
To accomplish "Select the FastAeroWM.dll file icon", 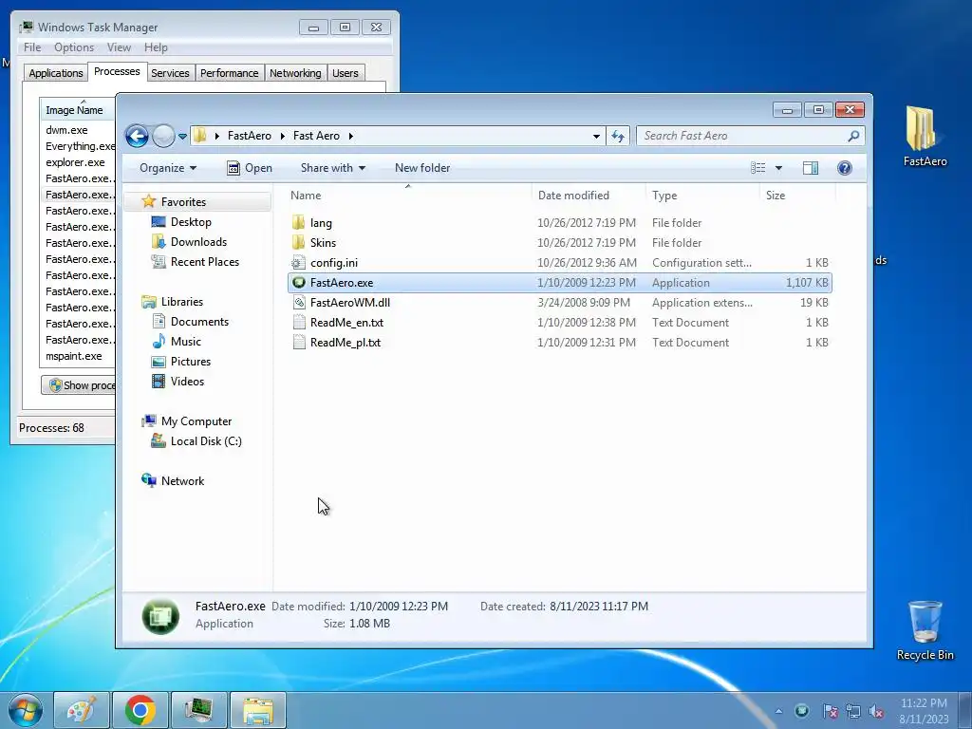I will coord(299,303).
